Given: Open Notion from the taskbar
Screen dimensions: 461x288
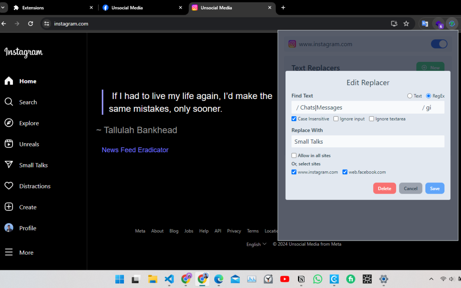Looking at the screenshot, I should pos(301,279).
